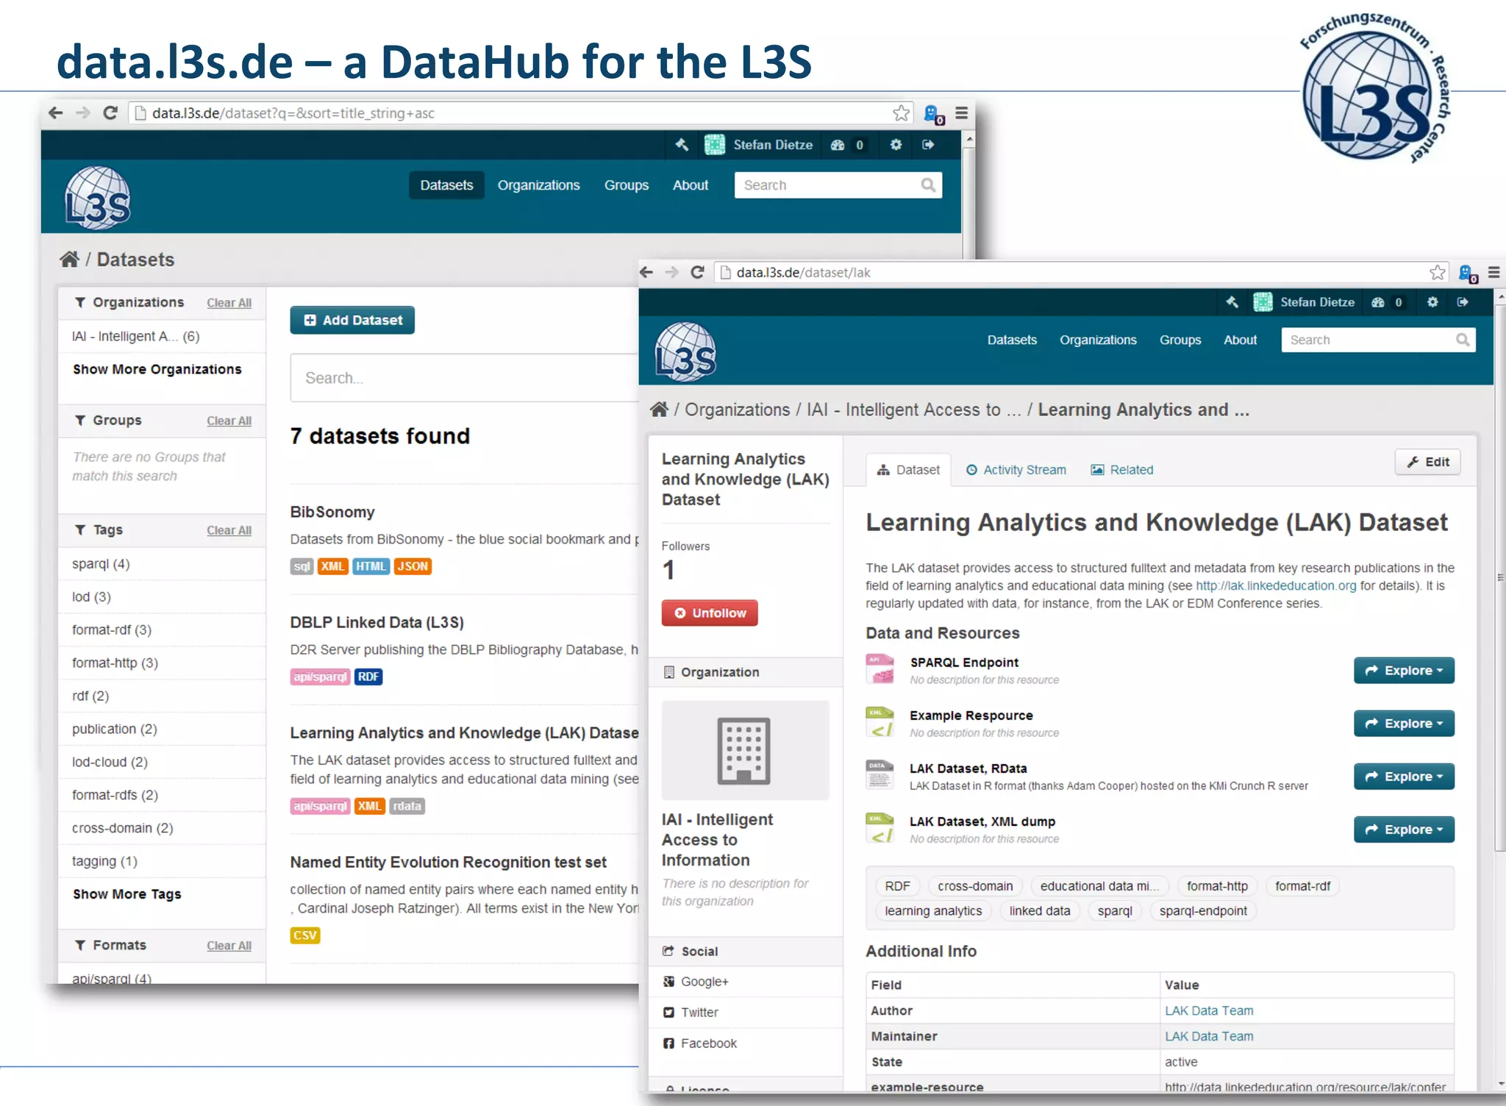Open Explore dropdown for LAK Dataset, XML dump
1506x1106 pixels.
point(1404,829)
